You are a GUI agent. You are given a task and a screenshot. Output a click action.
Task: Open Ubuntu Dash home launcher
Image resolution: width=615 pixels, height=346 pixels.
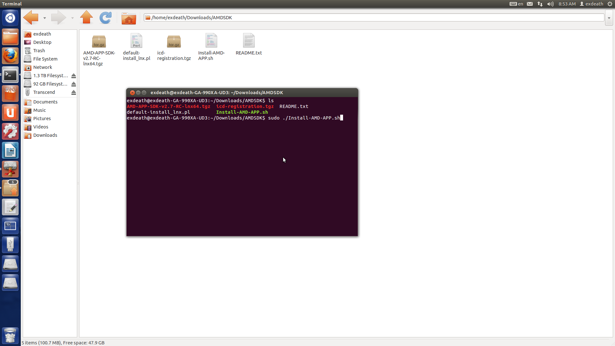[10, 18]
